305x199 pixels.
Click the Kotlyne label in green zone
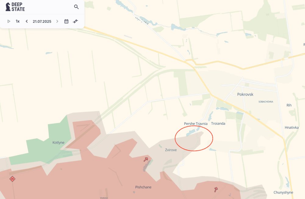coord(58,142)
